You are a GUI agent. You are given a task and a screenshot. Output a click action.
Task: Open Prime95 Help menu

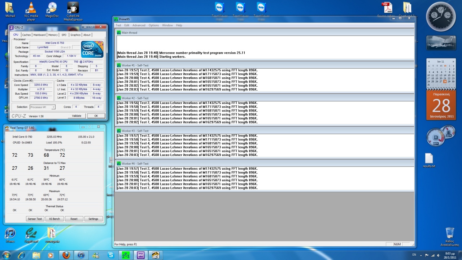(179, 25)
